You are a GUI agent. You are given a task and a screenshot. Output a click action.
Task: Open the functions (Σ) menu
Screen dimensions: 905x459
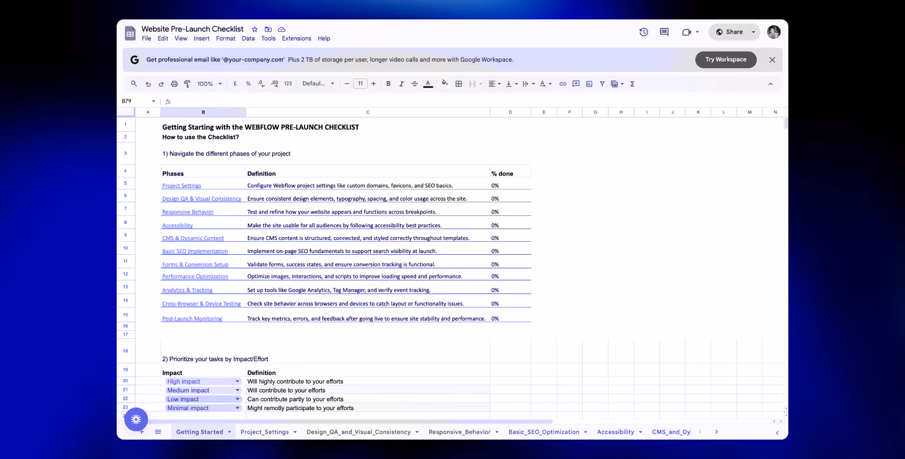tap(632, 84)
